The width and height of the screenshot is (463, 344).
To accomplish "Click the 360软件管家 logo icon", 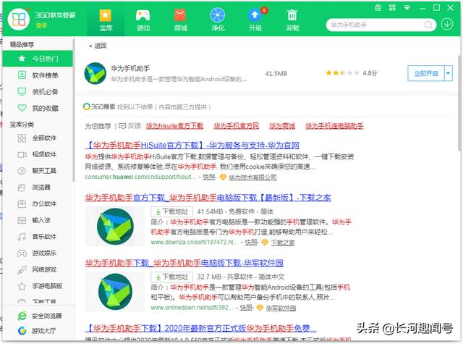I will (x=19, y=20).
